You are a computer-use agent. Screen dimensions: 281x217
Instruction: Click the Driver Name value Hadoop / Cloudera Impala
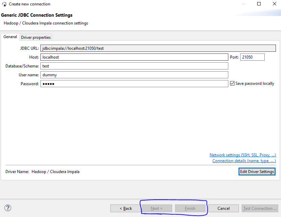[x=56, y=172]
